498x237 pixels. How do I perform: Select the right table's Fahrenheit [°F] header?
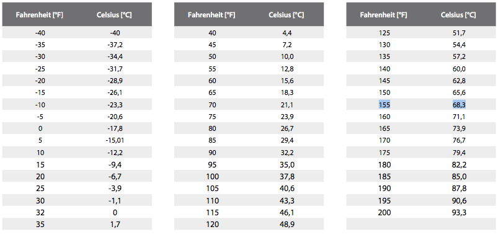pyautogui.click(x=384, y=15)
